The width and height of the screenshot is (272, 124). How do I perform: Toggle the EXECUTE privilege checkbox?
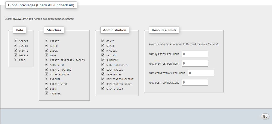pos(47,79)
